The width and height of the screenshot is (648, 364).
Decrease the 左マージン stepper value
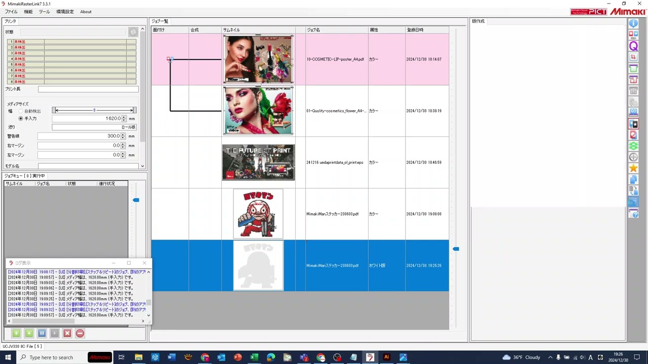(124, 157)
